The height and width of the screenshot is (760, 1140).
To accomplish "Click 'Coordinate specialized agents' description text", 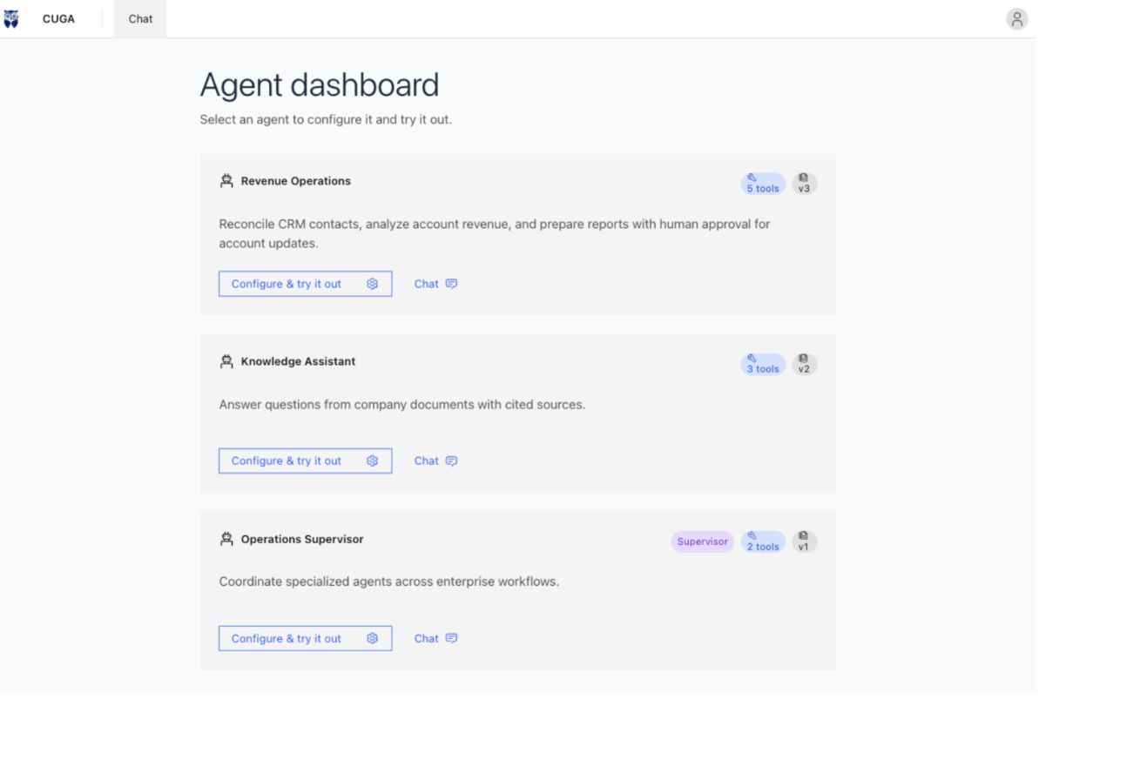I will [389, 582].
